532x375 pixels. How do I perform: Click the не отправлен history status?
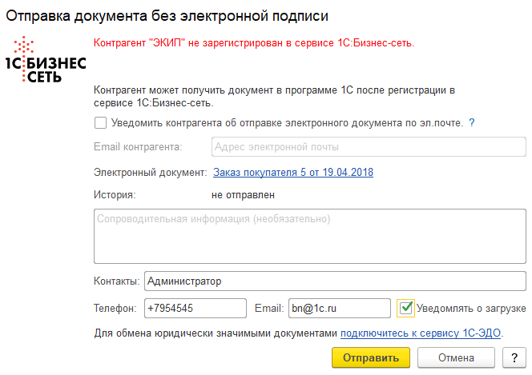coord(243,194)
